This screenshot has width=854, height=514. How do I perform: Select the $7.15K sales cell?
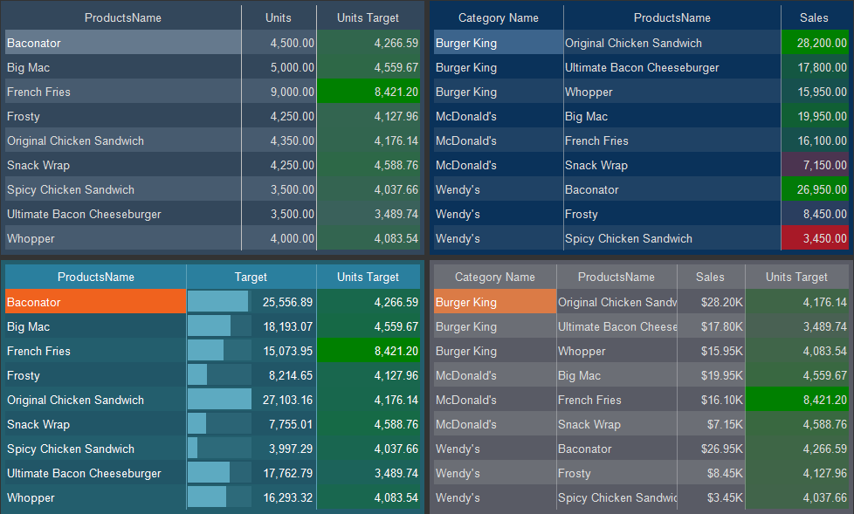pyautogui.click(x=711, y=424)
